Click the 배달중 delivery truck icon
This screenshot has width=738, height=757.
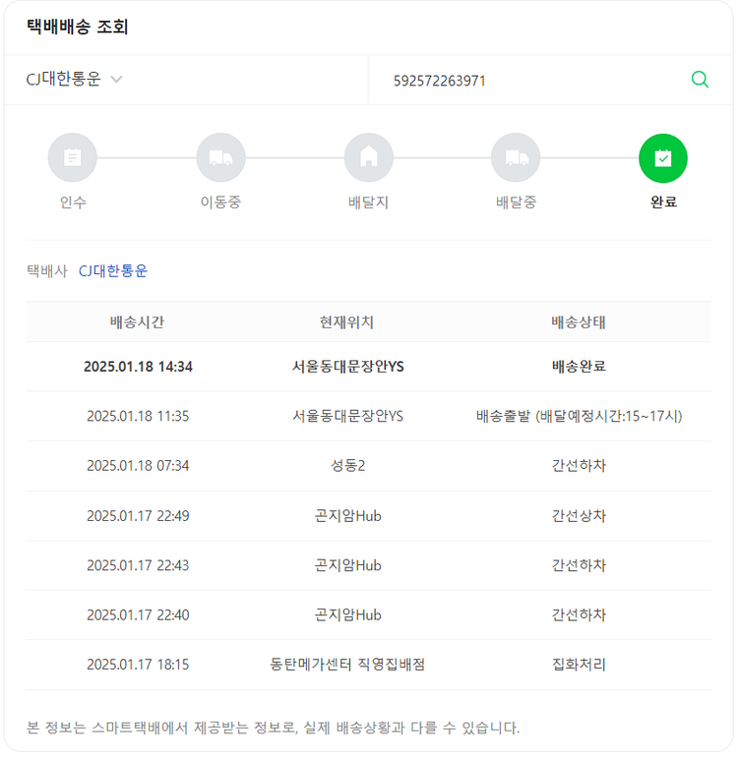tap(516, 157)
